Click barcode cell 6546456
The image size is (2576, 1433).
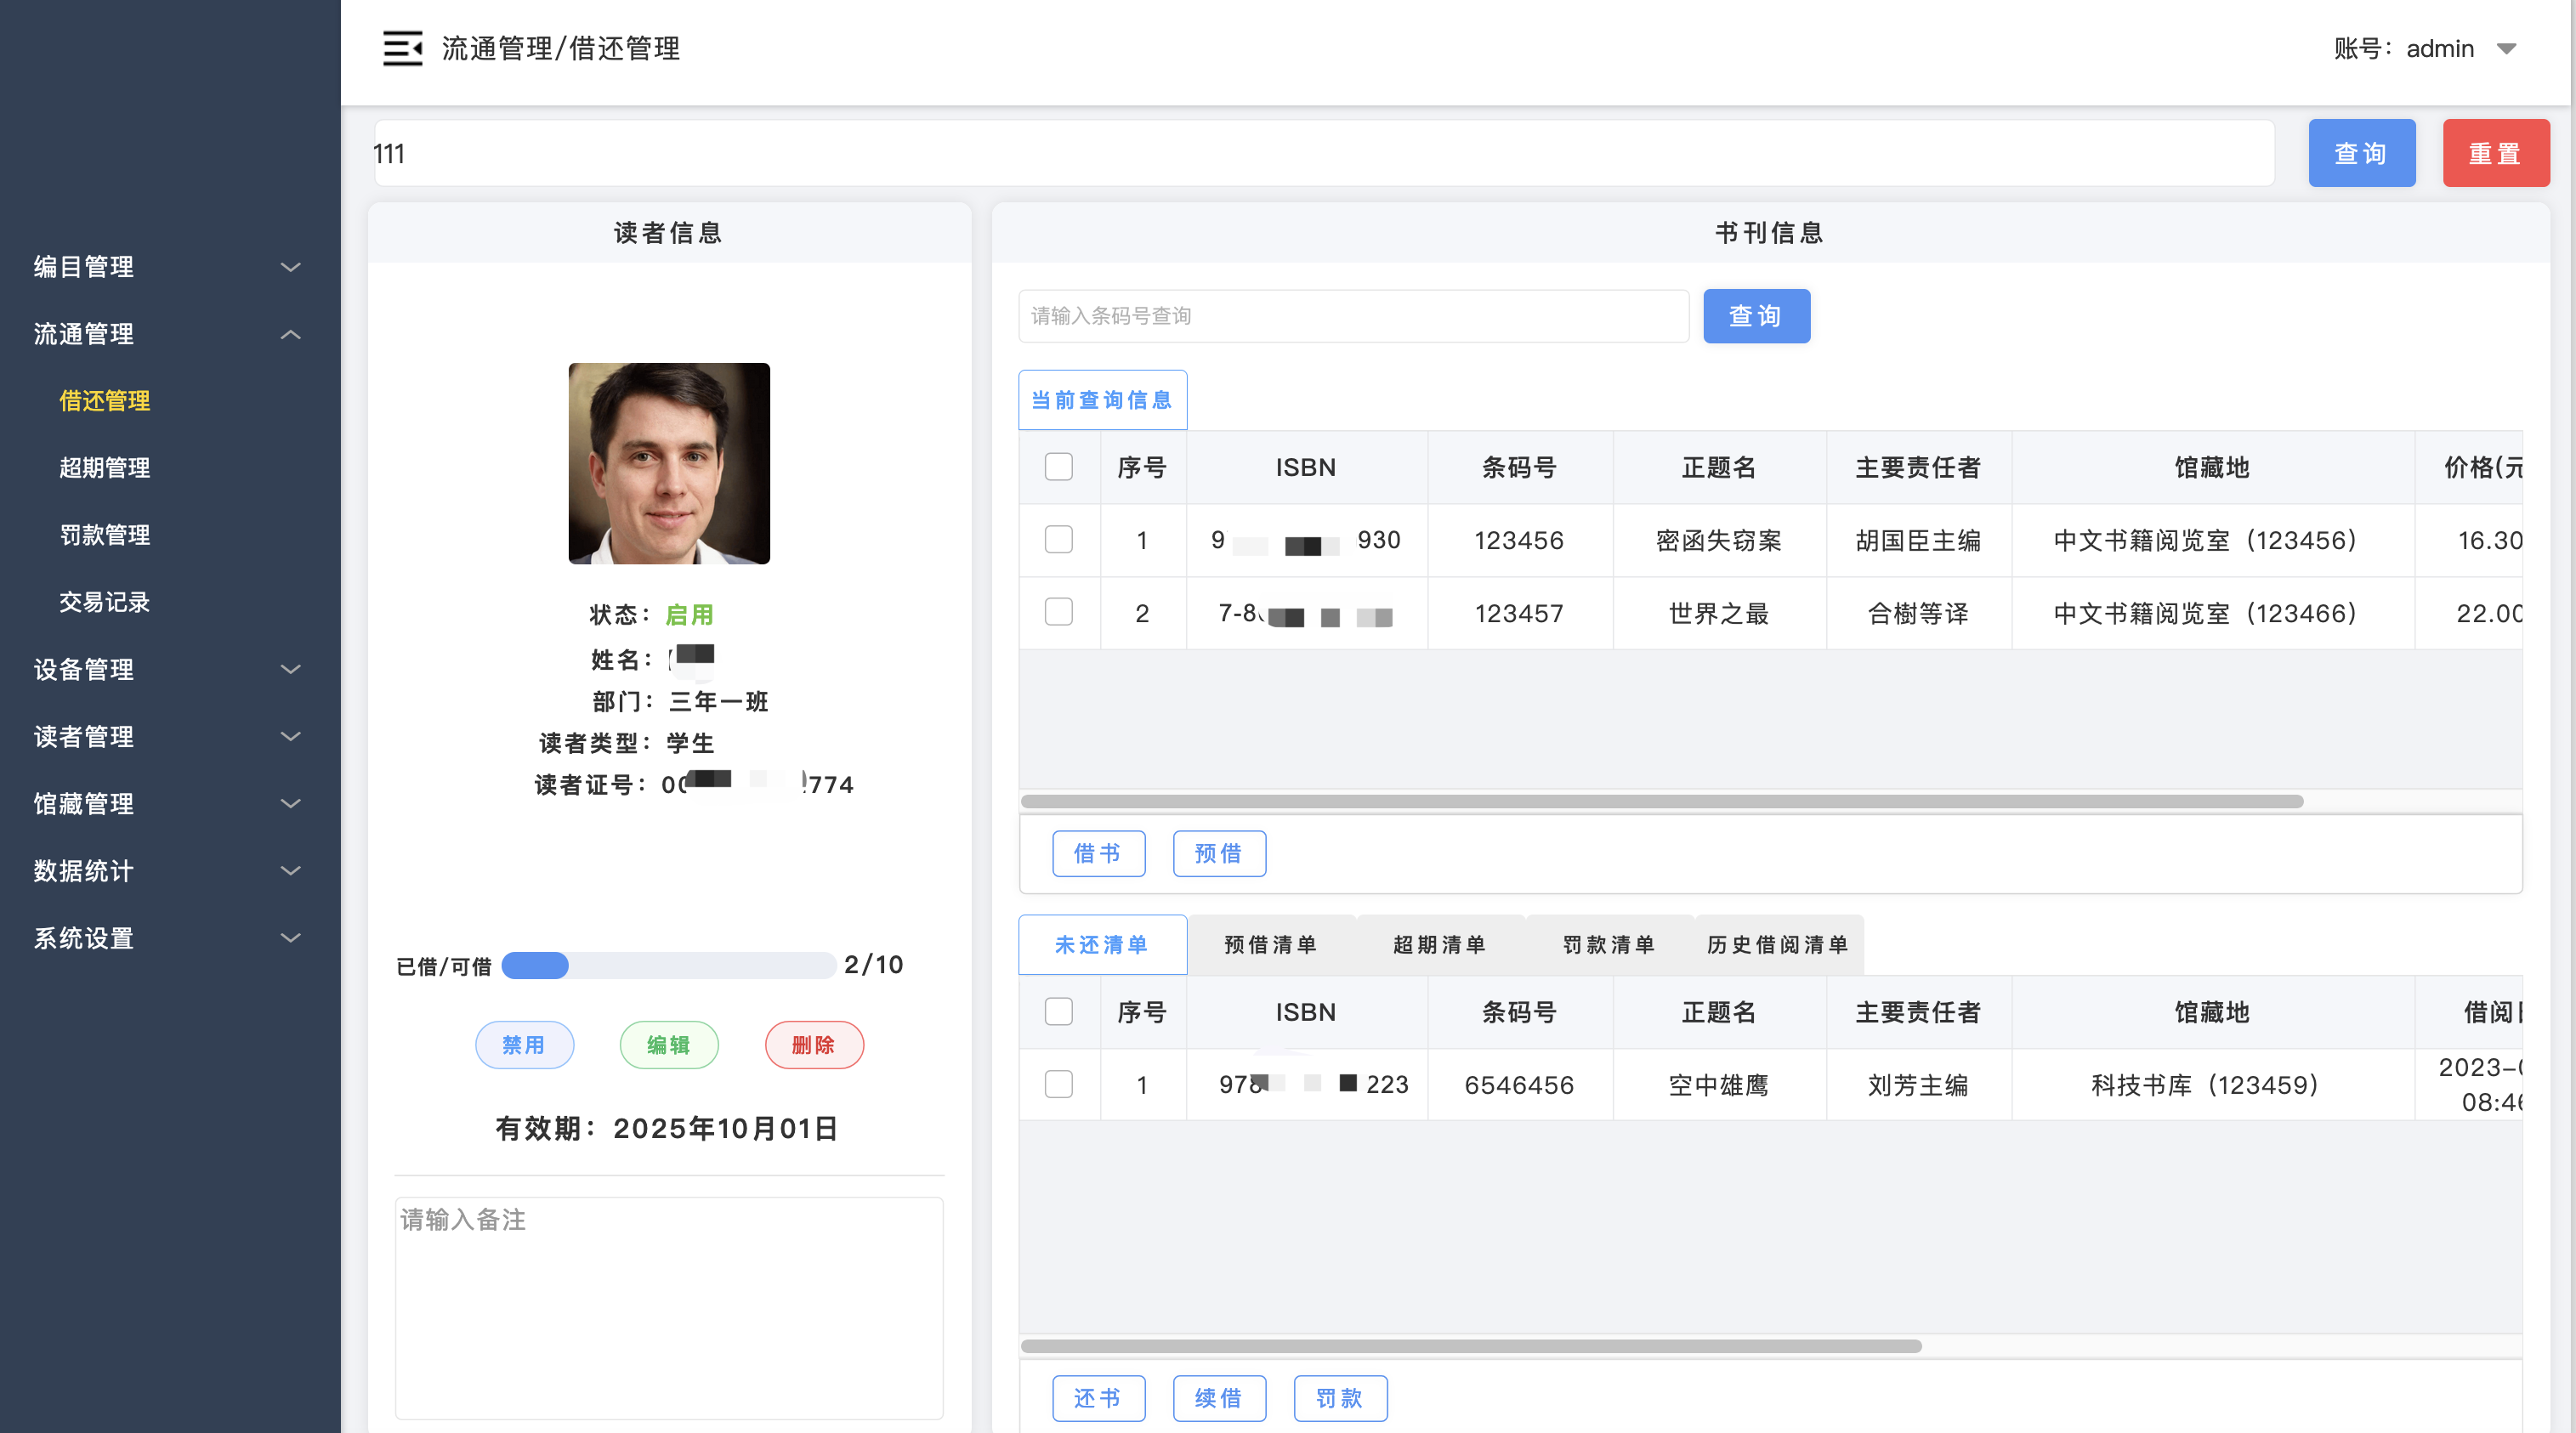pos(1519,1085)
